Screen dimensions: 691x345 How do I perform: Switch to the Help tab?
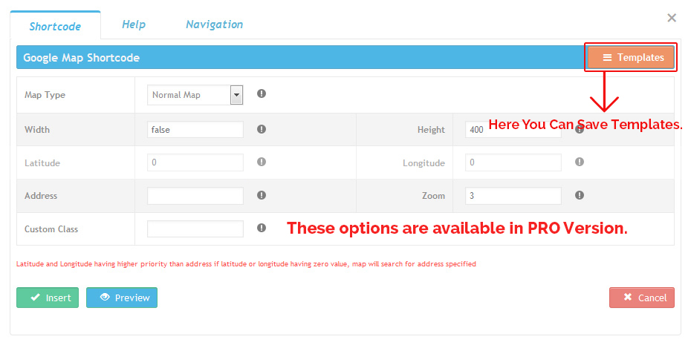pyautogui.click(x=134, y=24)
